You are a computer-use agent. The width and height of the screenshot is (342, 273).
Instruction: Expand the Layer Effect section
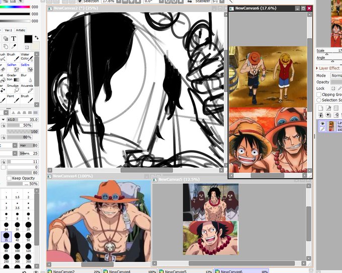tap(317, 68)
